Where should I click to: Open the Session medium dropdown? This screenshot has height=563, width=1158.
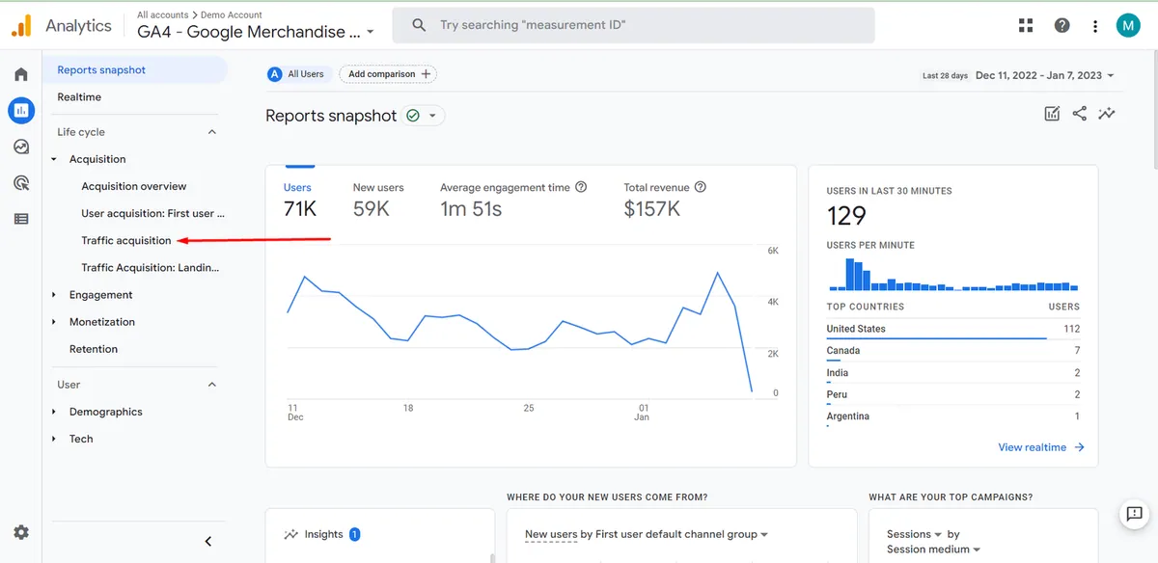(x=933, y=550)
